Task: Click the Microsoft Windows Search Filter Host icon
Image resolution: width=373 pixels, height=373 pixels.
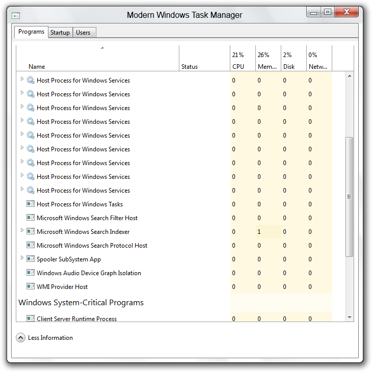Action: coord(31,218)
